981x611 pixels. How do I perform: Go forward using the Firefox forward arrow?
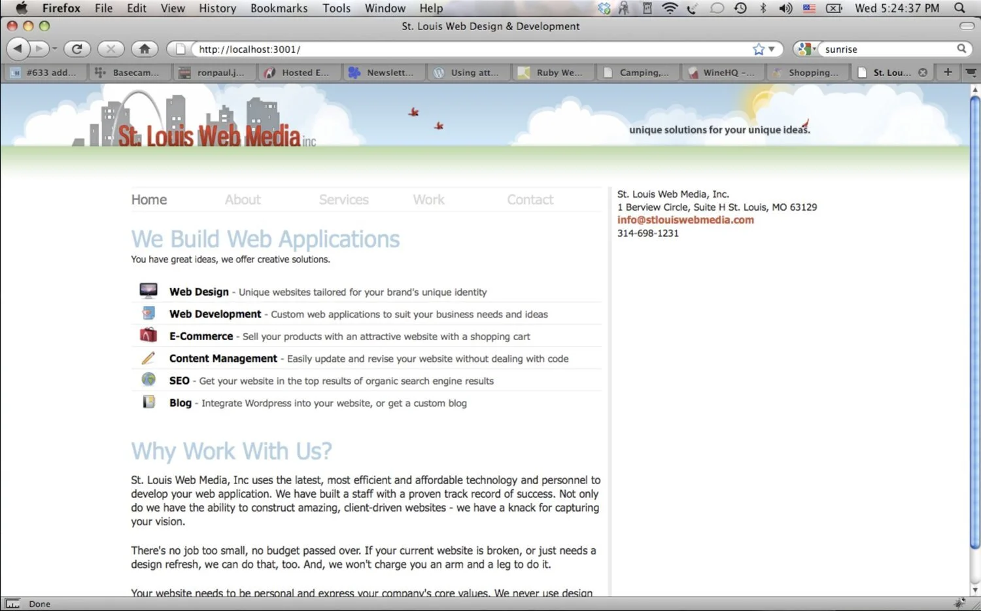(39, 48)
